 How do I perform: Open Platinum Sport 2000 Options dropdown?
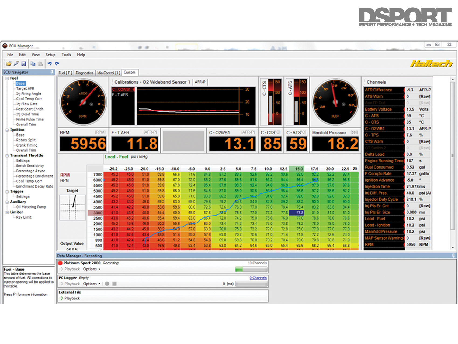pos(92,269)
